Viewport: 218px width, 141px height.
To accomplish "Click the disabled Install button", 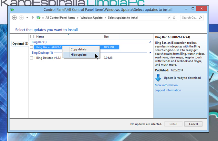I will tap(173, 124).
